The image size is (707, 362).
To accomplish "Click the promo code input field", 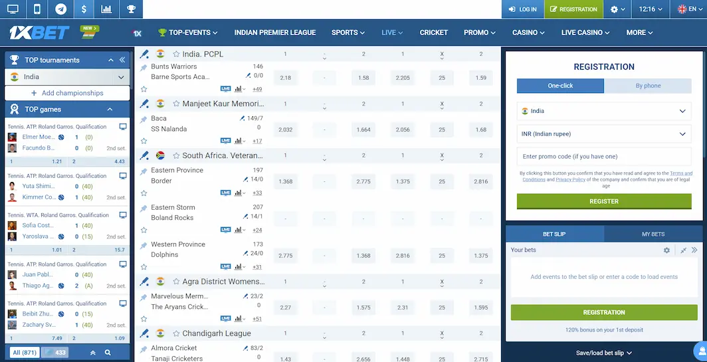I will point(604,157).
